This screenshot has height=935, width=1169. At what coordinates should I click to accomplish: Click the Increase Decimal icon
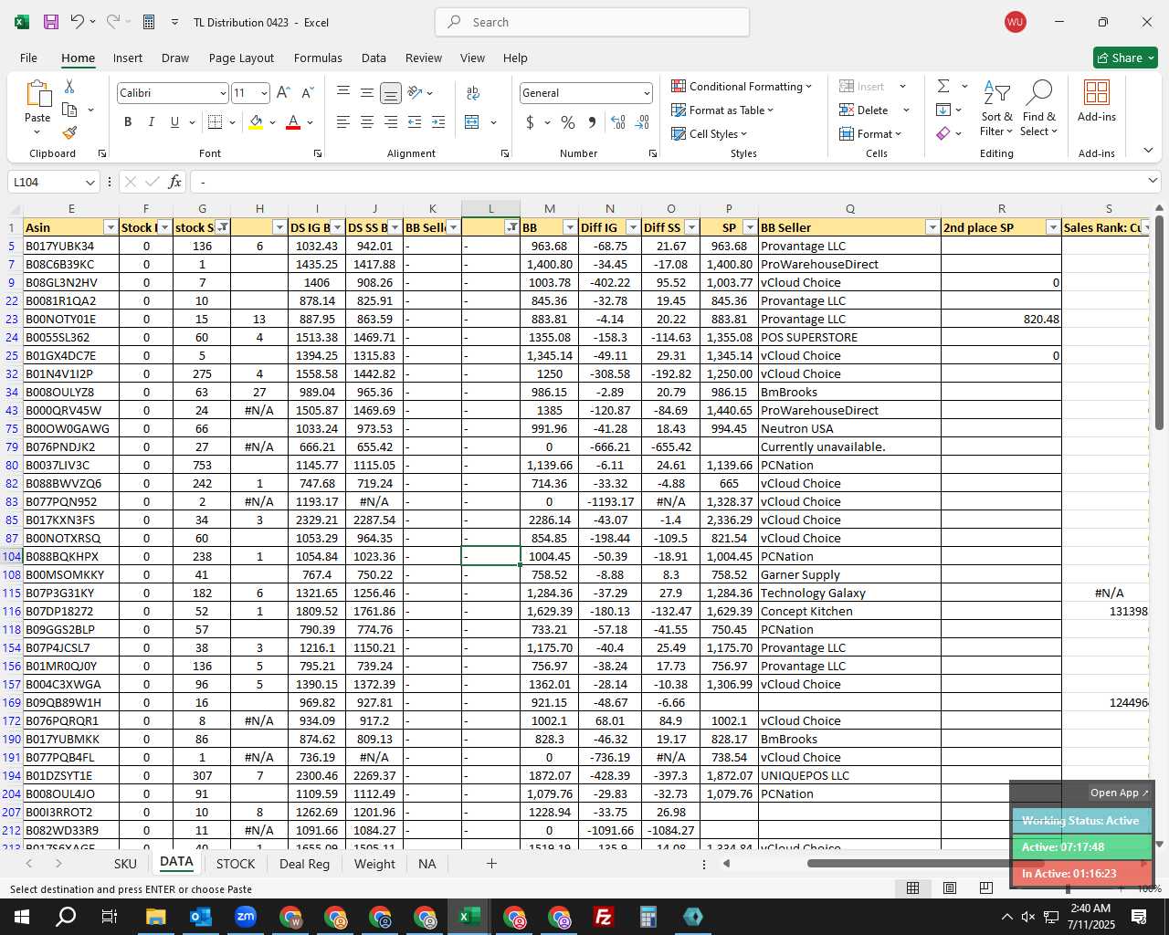pyautogui.click(x=618, y=122)
